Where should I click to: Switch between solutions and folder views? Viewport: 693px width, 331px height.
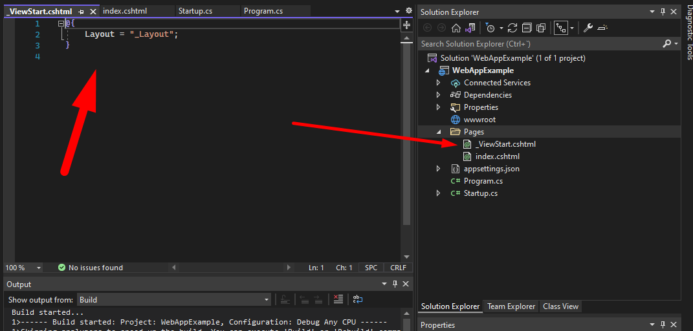(x=470, y=28)
